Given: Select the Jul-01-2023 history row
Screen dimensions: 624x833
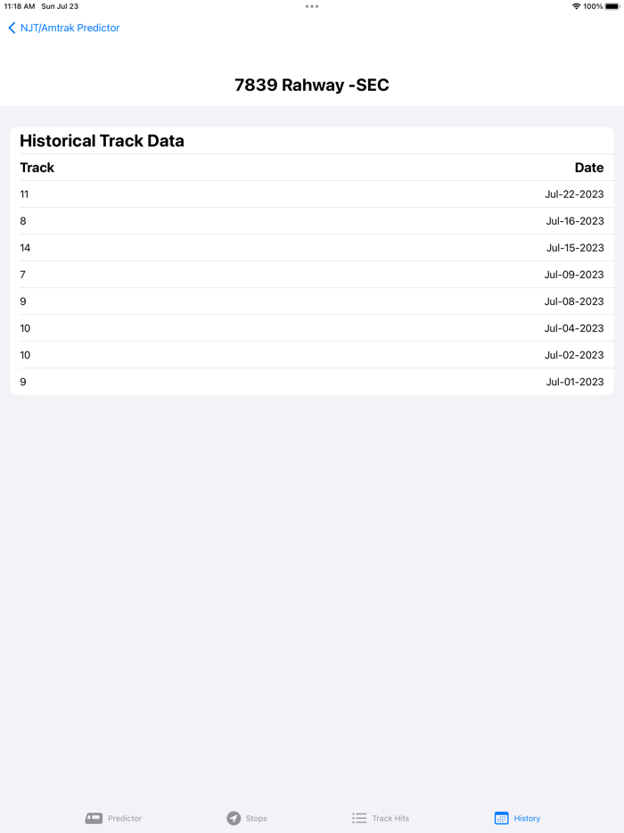Looking at the screenshot, I should click(312, 382).
